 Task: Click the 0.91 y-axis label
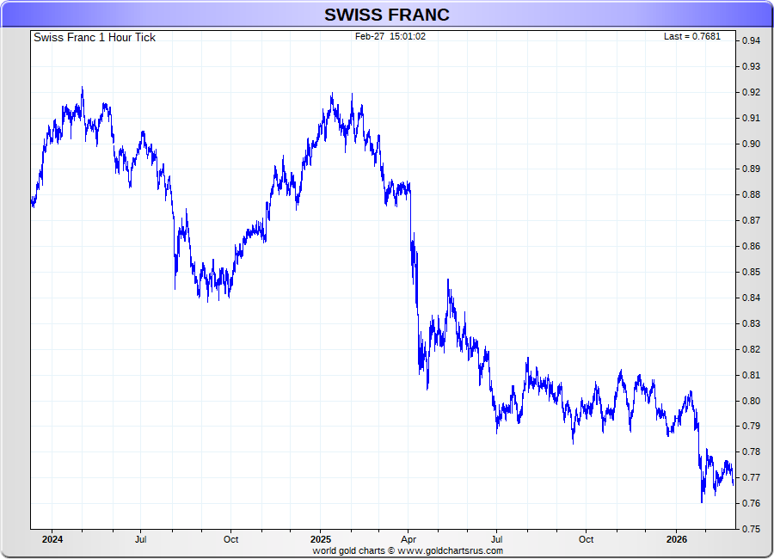point(752,118)
